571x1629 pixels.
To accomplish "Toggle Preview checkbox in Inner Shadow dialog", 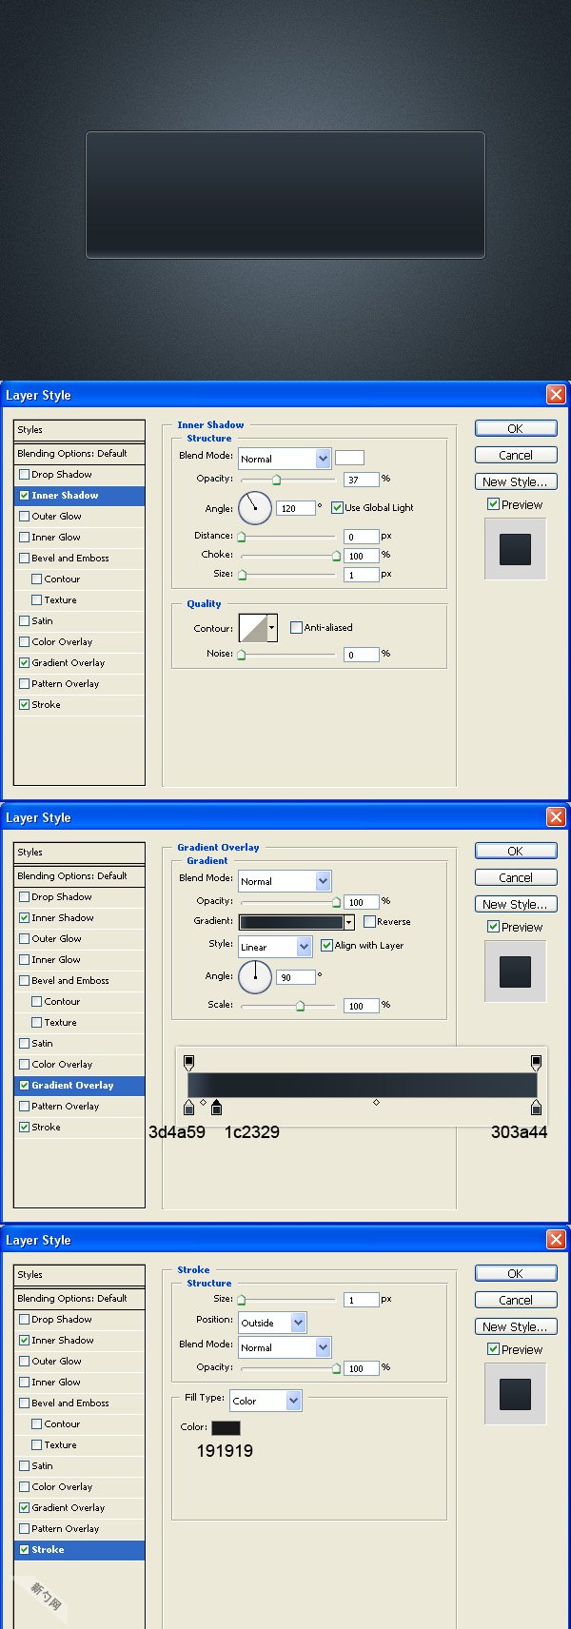I will click(493, 504).
